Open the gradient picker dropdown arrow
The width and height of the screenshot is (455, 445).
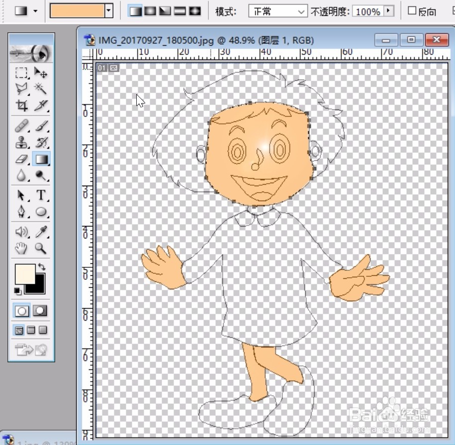coord(109,11)
